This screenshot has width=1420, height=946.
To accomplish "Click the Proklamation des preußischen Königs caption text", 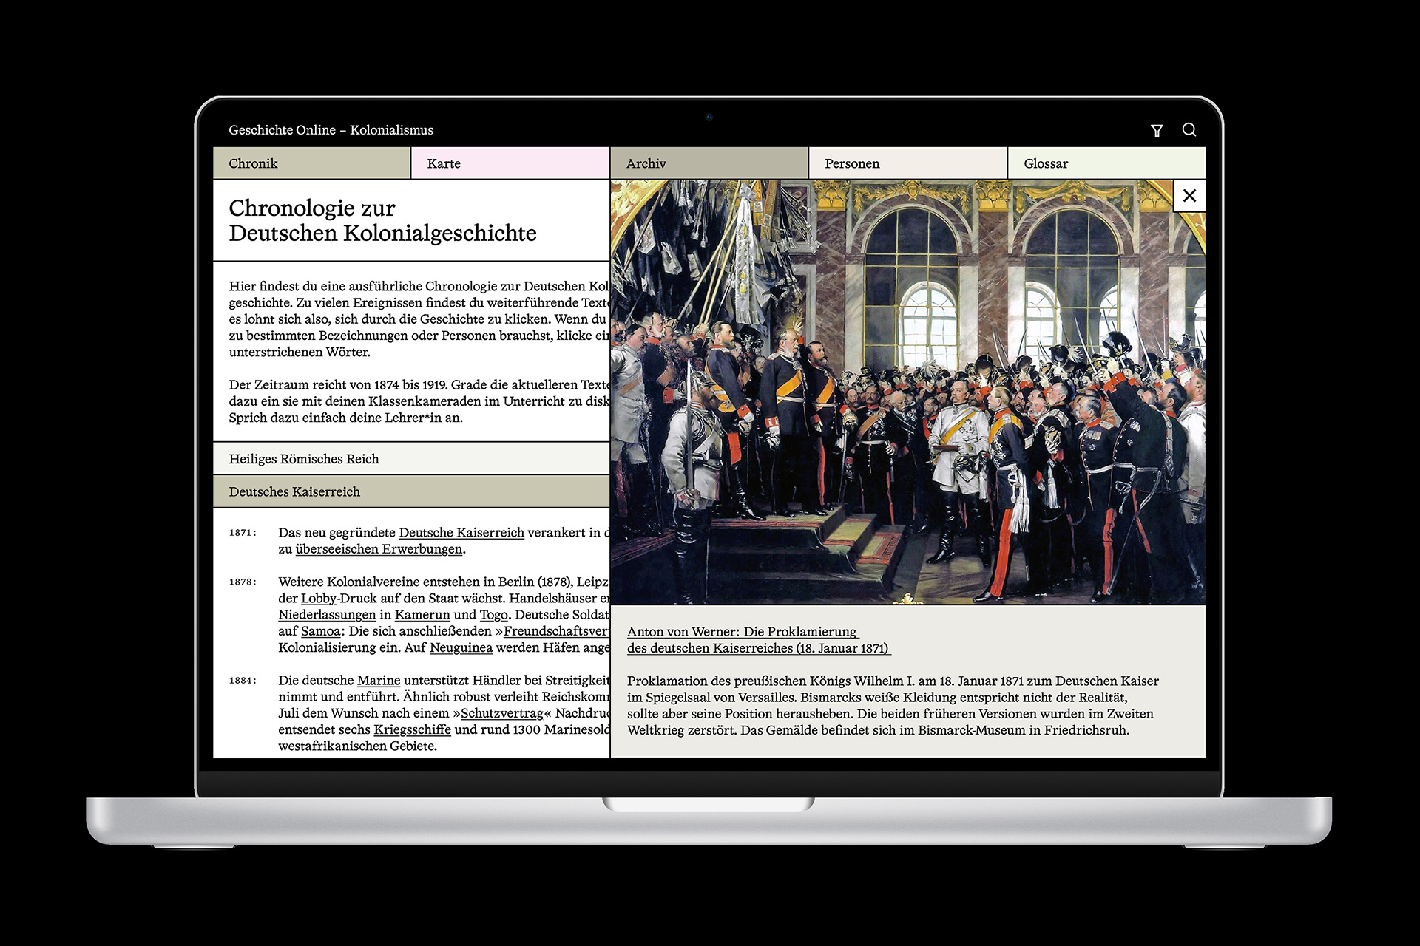I will point(893,706).
